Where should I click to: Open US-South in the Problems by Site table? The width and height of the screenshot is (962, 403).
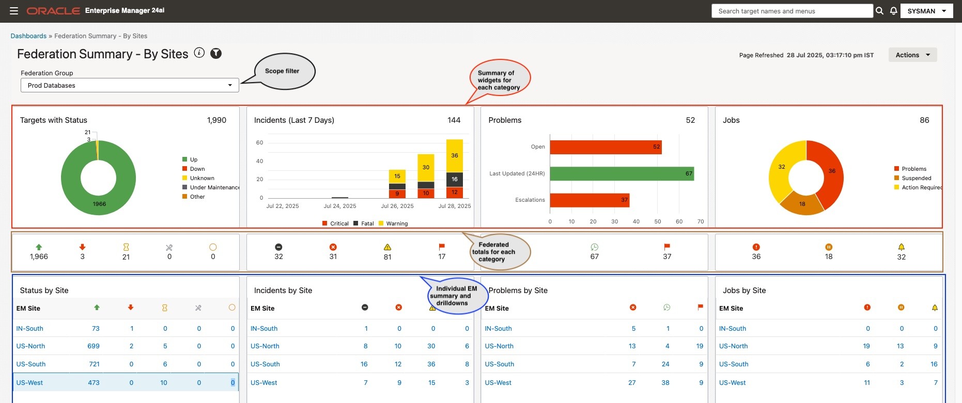(500, 364)
